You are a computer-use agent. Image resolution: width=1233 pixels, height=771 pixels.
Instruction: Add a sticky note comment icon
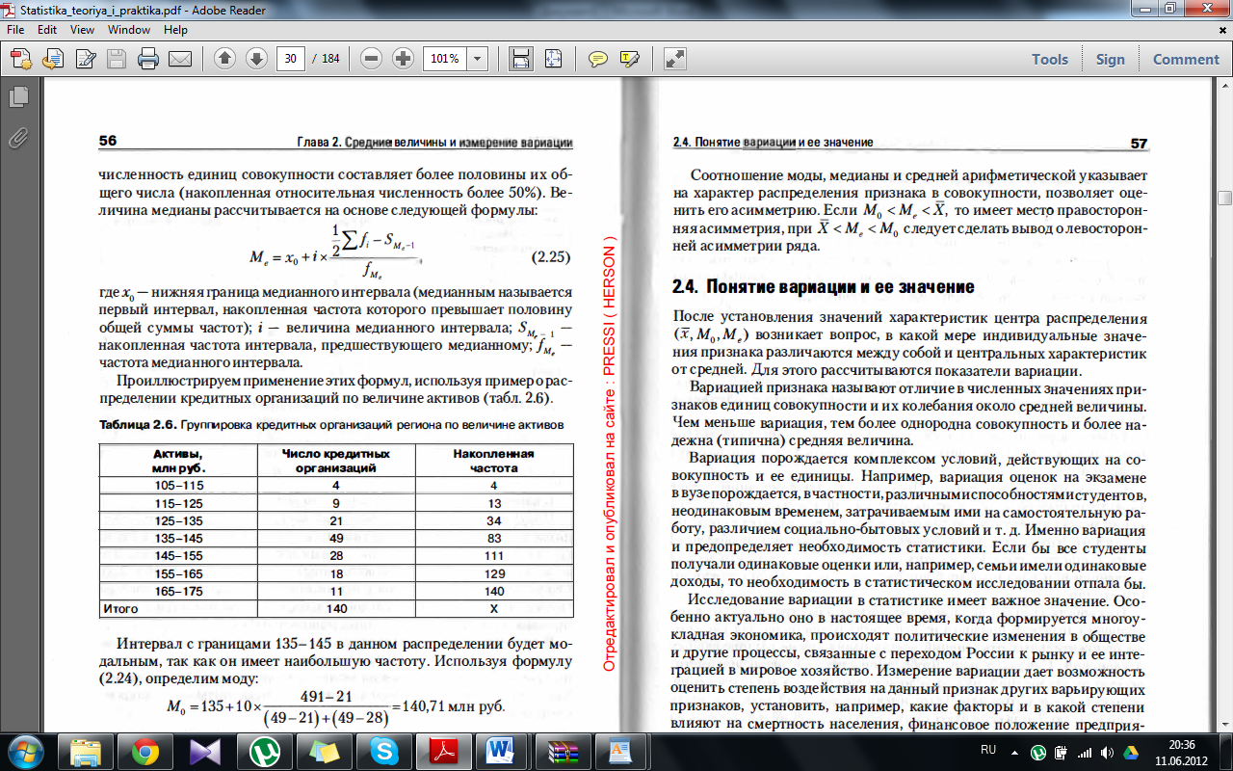598,59
